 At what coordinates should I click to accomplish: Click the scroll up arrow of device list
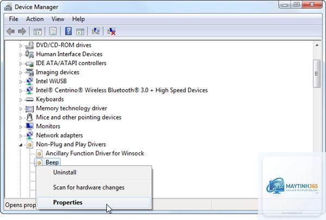317,45
